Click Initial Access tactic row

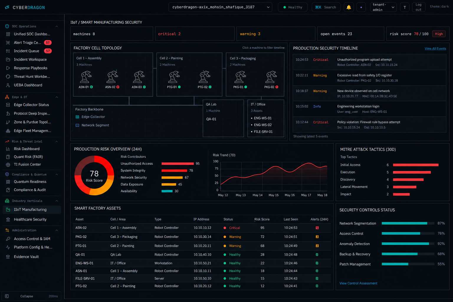(389, 165)
